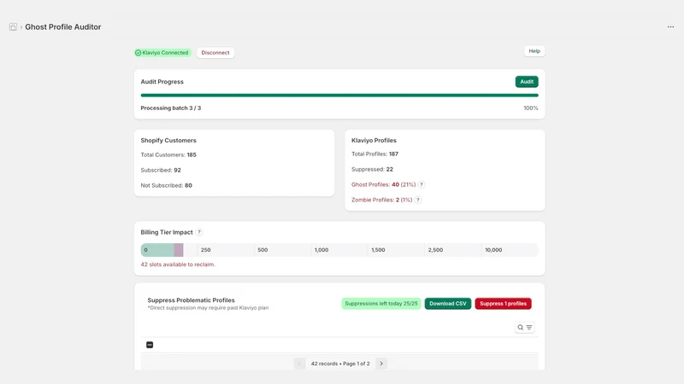This screenshot has width=684, height=384.
Task: Click the 10,000 billing tier marker
Action: click(x=493, y=250)
